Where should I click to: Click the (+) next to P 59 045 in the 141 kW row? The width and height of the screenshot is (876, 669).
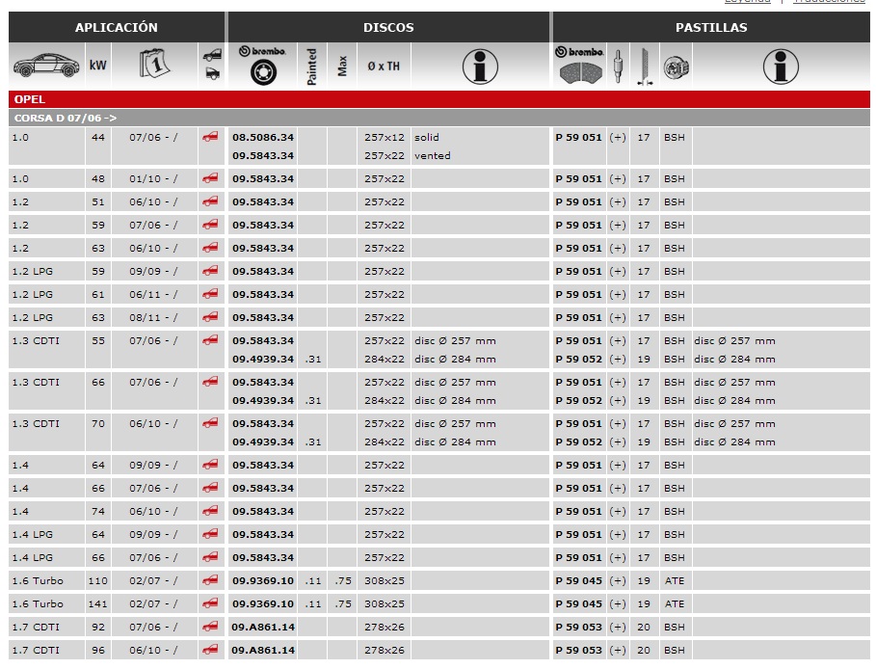click(618, 604)
